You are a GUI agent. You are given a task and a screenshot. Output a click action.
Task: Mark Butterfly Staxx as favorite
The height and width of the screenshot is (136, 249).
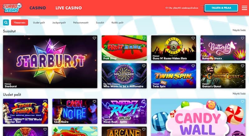(242, 38)
